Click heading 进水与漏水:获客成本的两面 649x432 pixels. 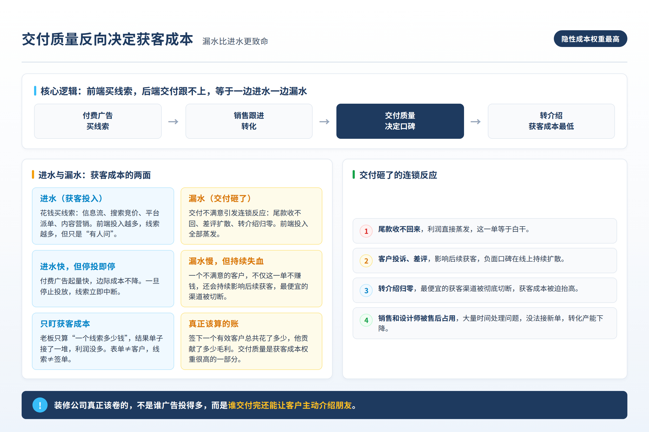tap(94, 175)
